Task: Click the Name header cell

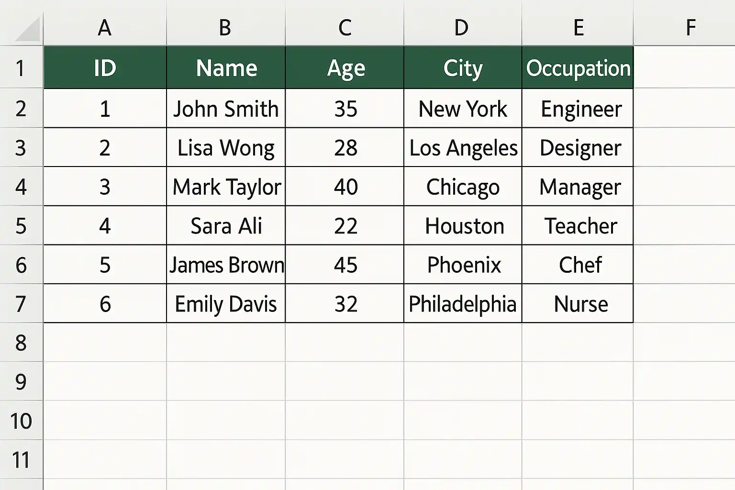Action: pyautogui.click(x=226, y=67)
